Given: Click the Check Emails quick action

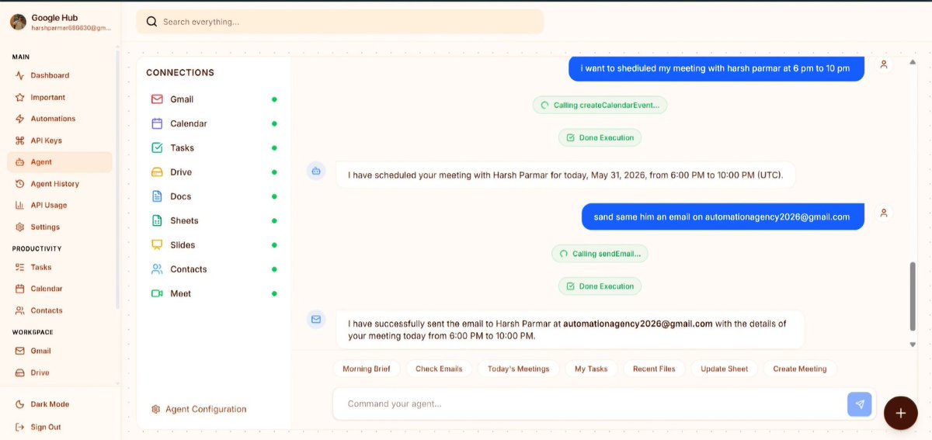Looking at the screenshot, I should pos(439,369).
